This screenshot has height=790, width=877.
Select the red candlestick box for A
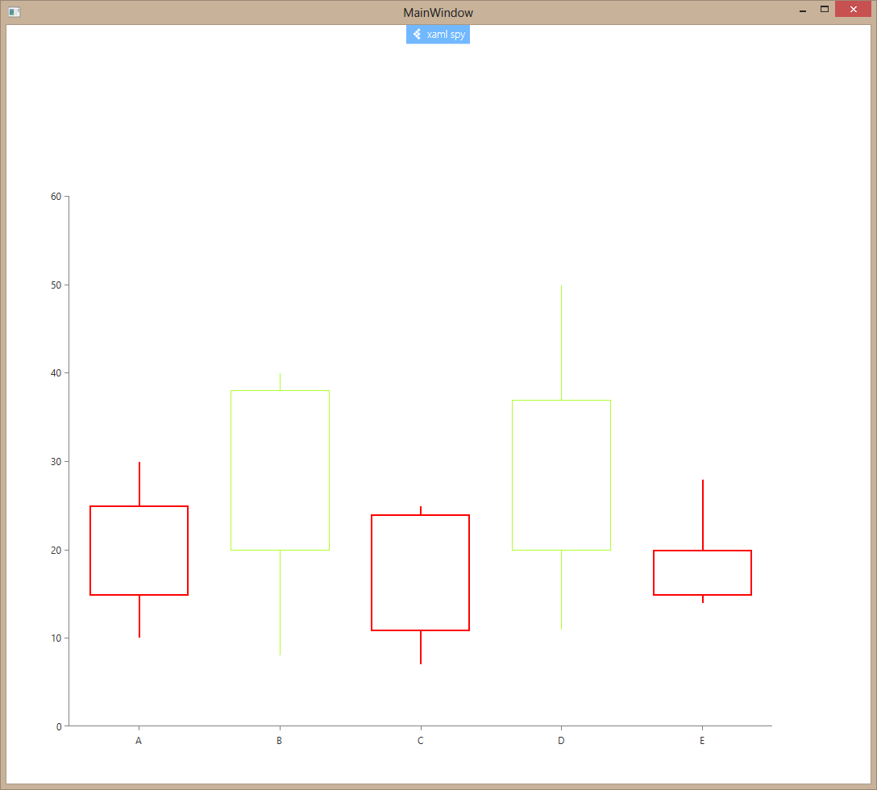pyautogui.click(x=139, y=551)
